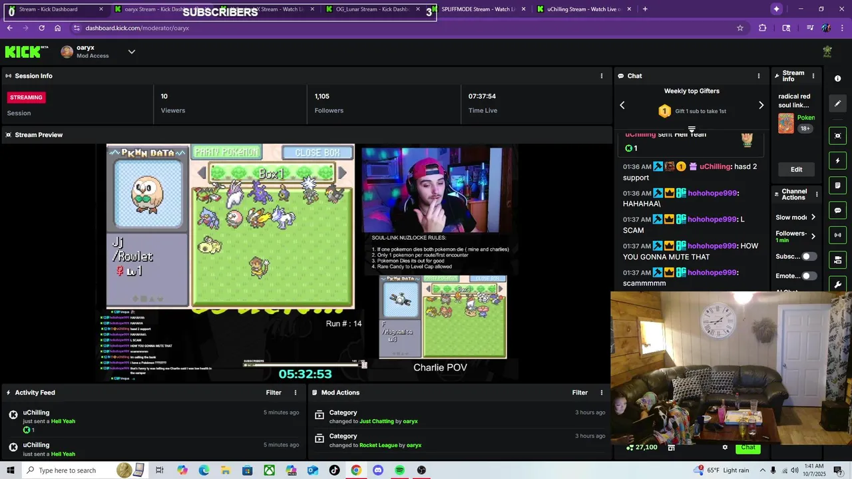Screen dimensions: 852x479
Task: Open the channel points shop icon
Action: [x=671, y=448]
